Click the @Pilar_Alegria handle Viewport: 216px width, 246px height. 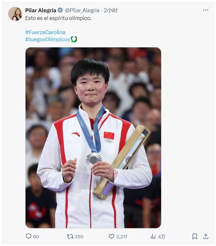coord(82,10)
